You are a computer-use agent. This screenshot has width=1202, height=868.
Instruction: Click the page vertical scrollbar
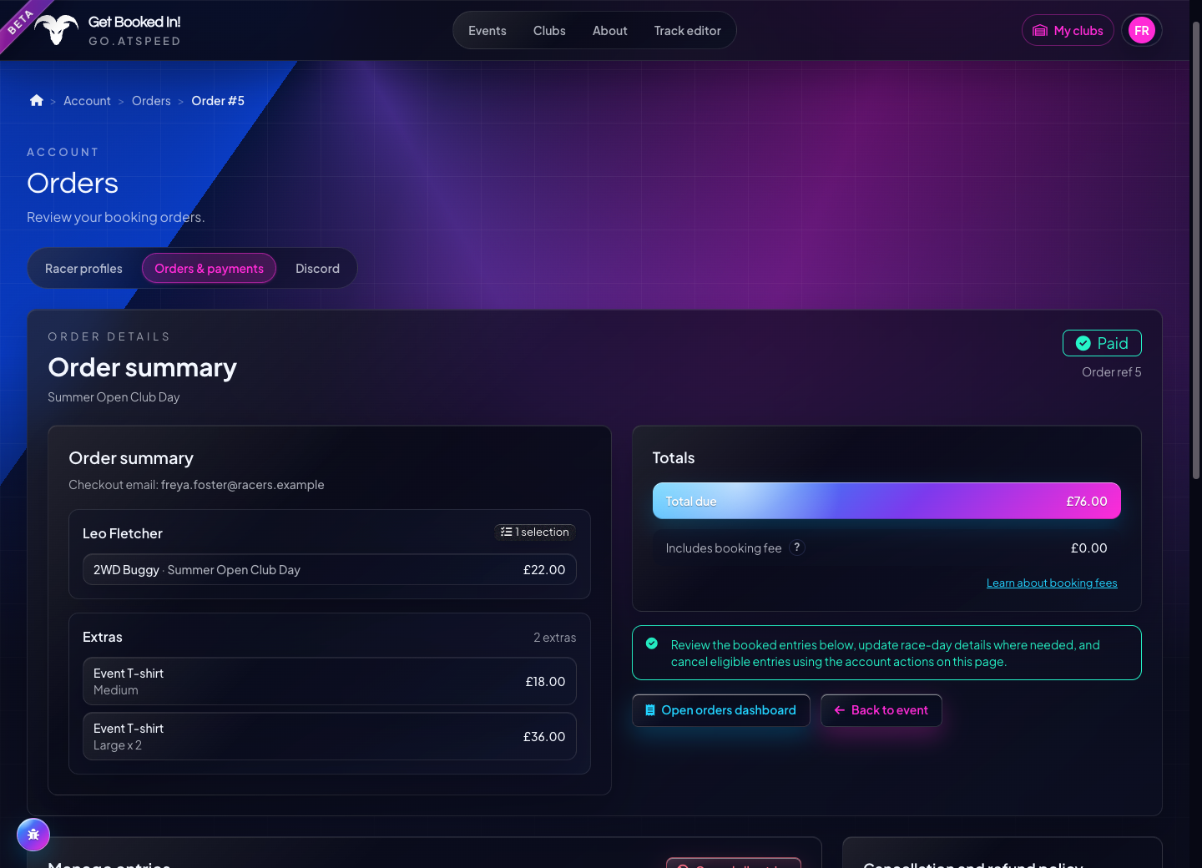click(1196, 250)
